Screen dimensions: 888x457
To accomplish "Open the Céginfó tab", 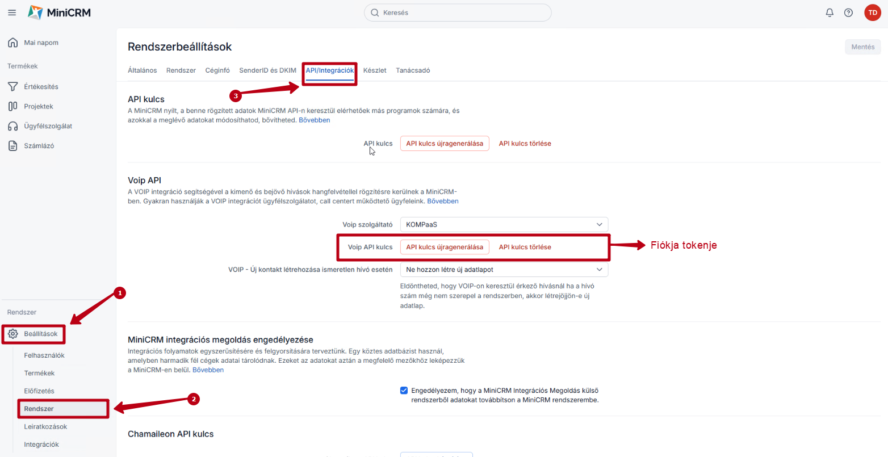I will point(217,70).
